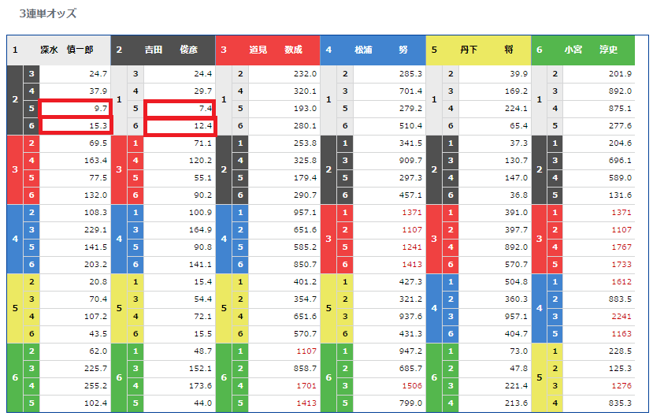The image size is (653, 416).
Task: Select the 55.1 odds cell
Action: 180,178
